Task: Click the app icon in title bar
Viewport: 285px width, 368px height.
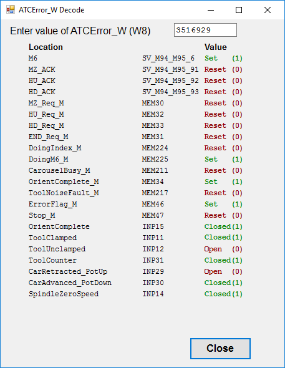Action: tap(11, 10)
